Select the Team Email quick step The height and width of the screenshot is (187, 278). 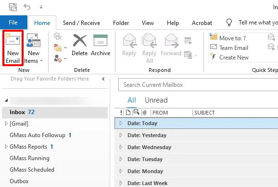click(229, 47)
